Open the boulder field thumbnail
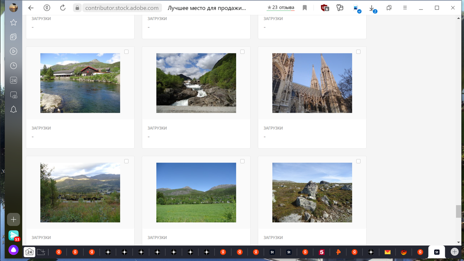This screenshot has width=464, height=261. (312, 193)
